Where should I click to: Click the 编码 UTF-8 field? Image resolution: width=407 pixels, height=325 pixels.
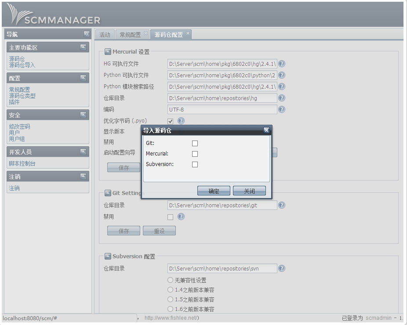pyautogui.click(x=222, y=109)
